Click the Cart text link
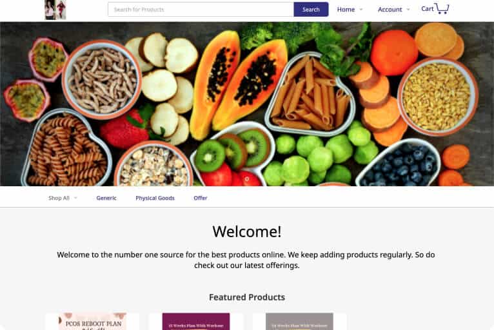Image resolution: width=494 pixels, height=330 pixels. coord(428,9)
